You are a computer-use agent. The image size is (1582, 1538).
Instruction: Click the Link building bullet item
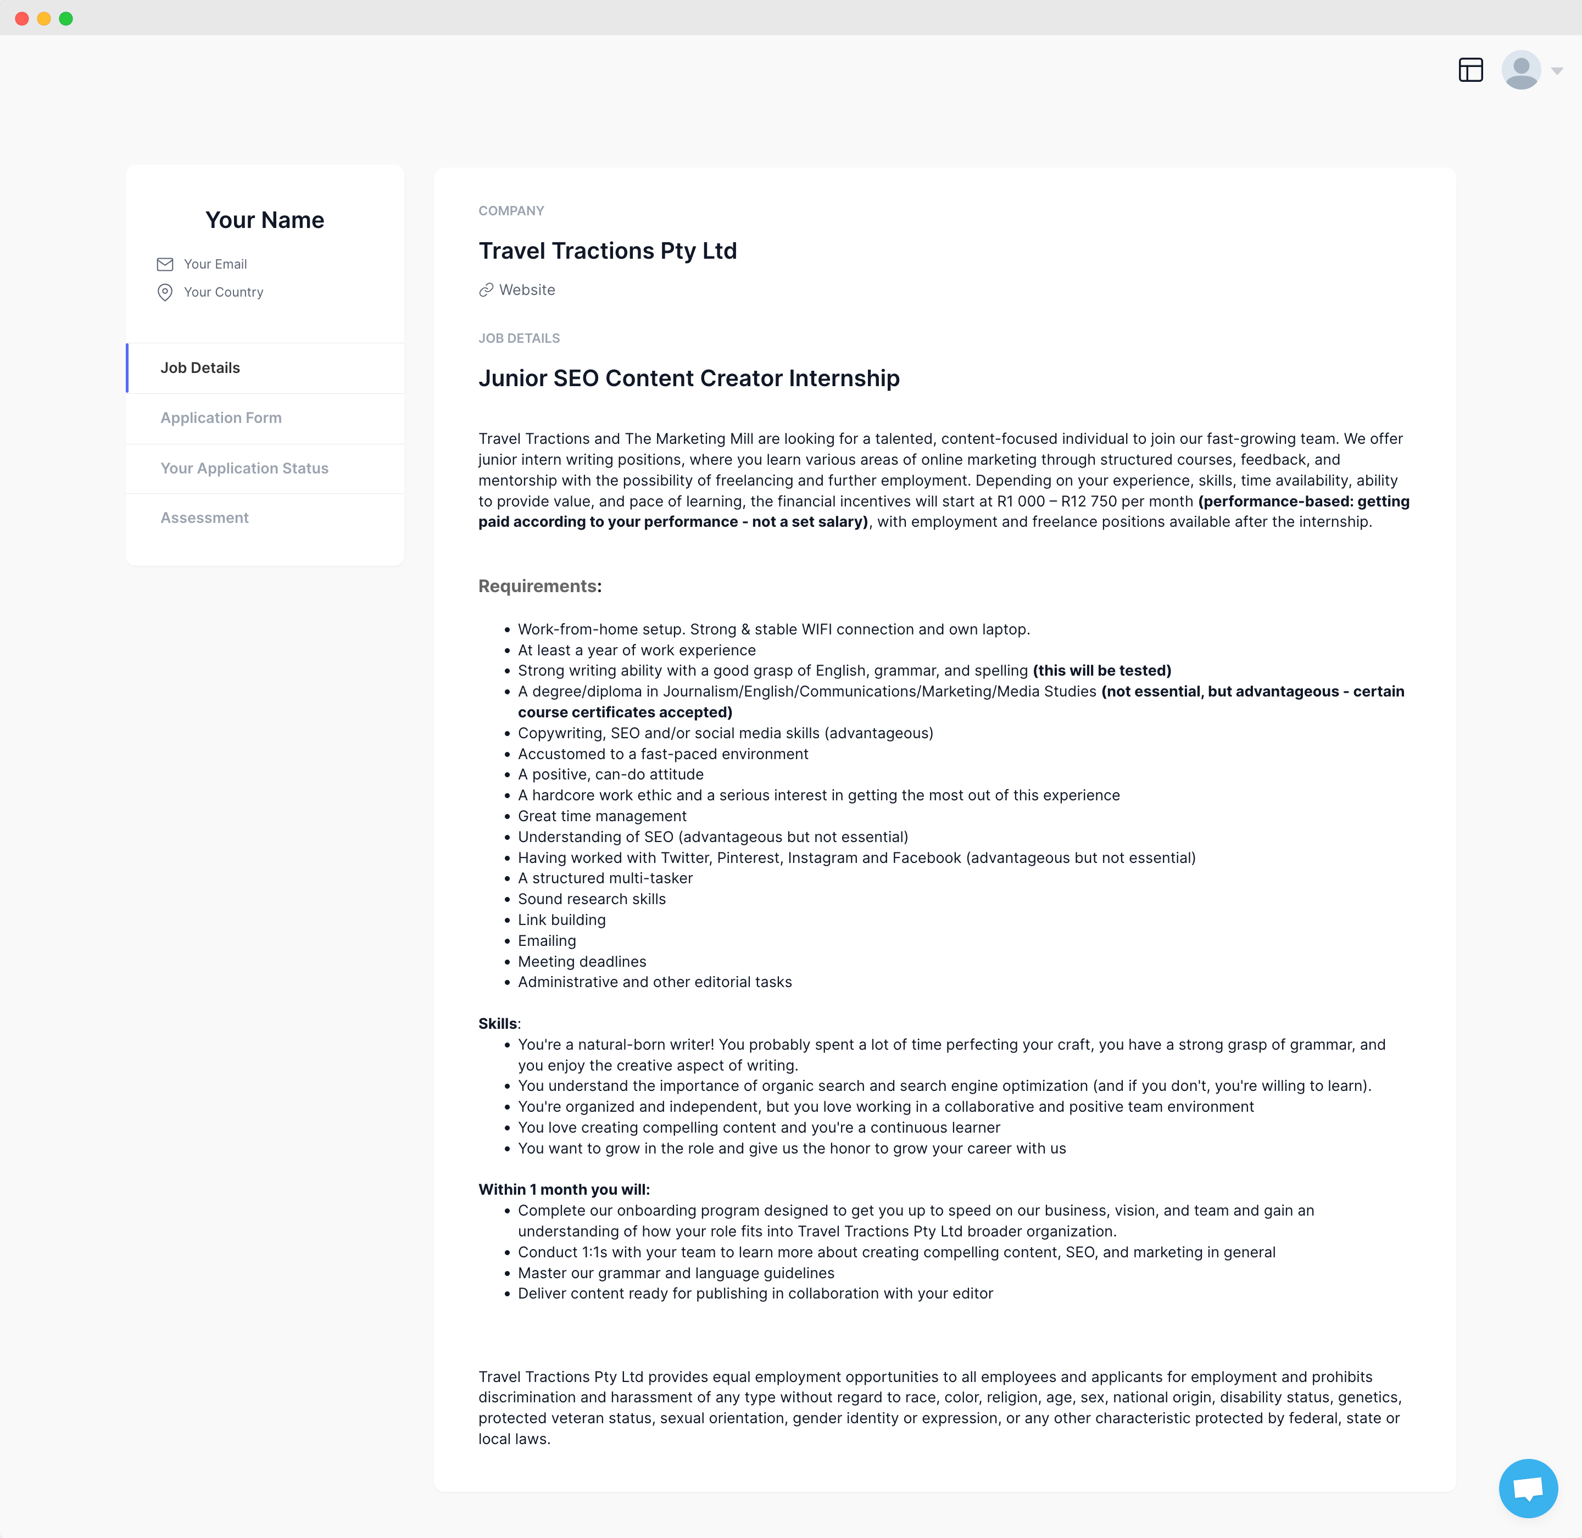coord(561,920)
